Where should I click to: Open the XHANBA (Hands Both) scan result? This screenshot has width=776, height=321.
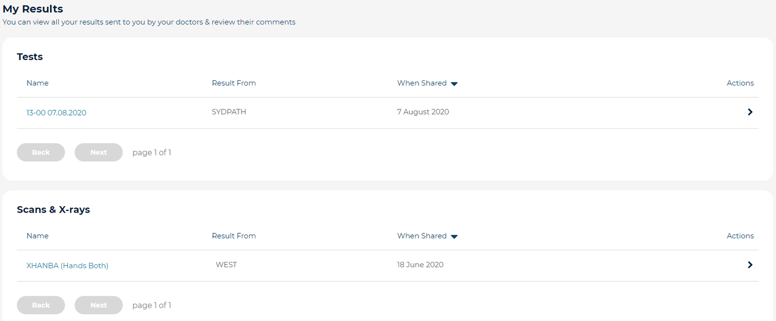(67, 265)
